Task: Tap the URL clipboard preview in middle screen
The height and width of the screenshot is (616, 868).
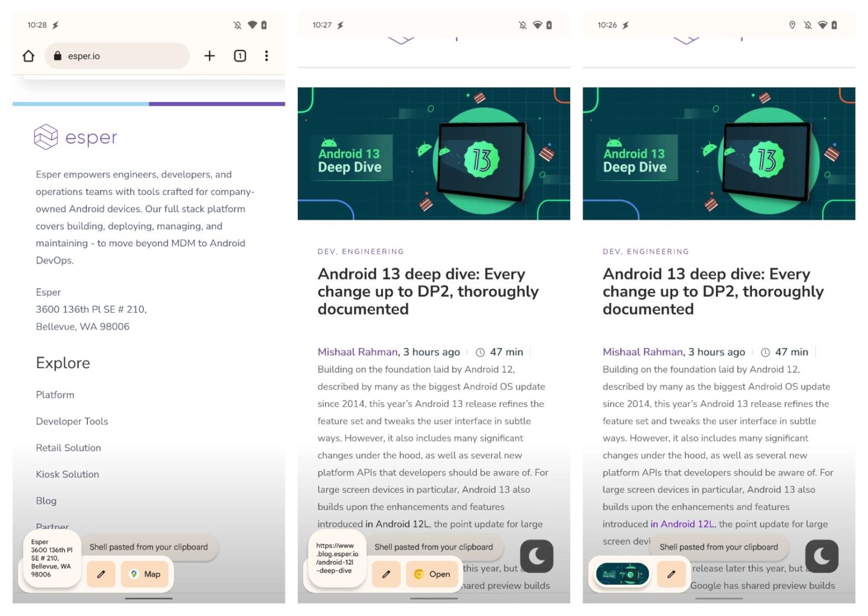Action: pos(337,558)
